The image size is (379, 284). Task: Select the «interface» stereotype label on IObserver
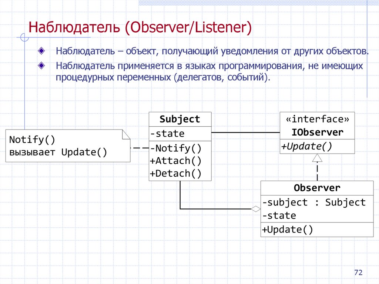point(317,119)
